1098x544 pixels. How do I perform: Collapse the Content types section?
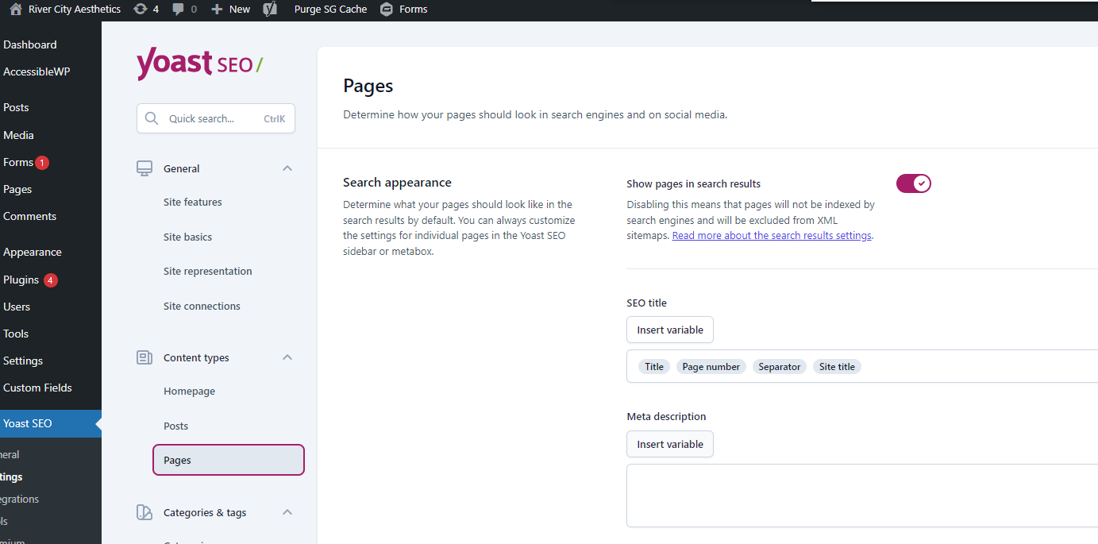pos(287,357)
